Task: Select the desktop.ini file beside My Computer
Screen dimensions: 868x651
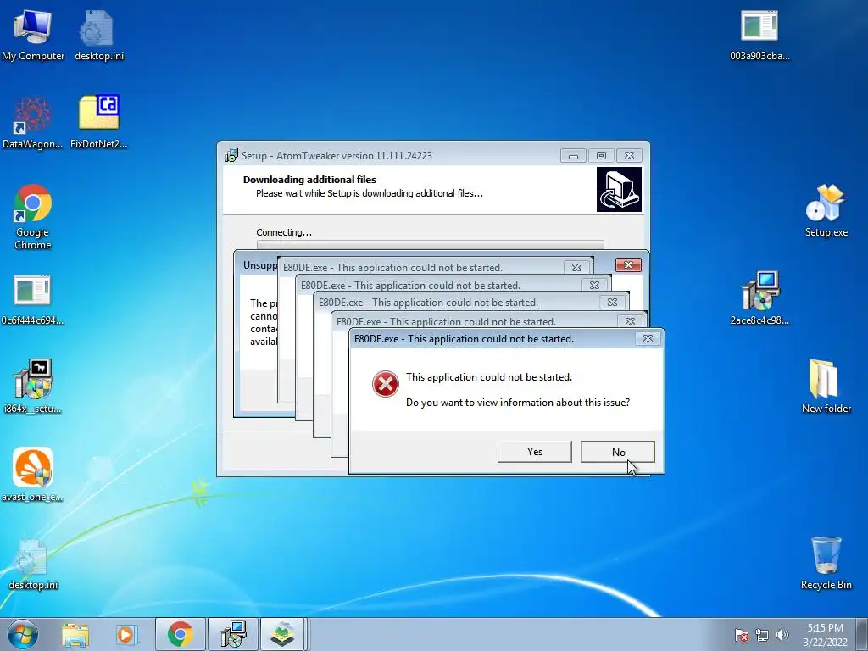Action: coord(98,34)
